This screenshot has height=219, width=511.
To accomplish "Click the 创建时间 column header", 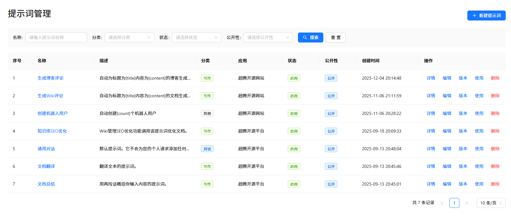I will tap(371, 61).
